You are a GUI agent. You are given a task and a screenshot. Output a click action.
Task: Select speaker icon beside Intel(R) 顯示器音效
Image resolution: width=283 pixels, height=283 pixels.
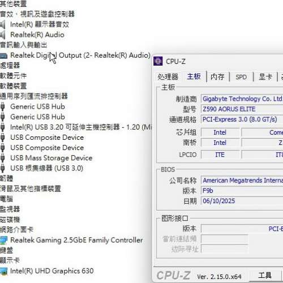click(3, 24)
